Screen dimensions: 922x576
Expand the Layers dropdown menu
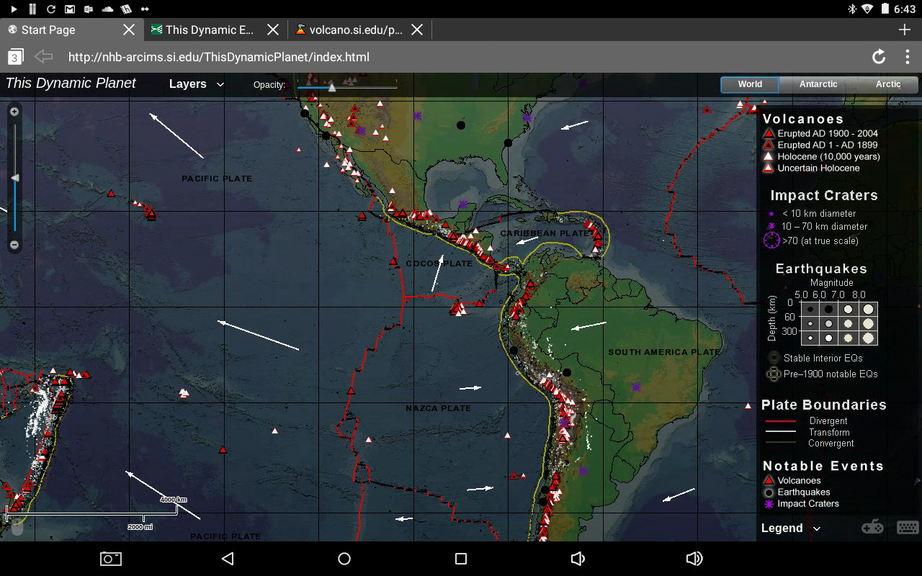(197, 84)
